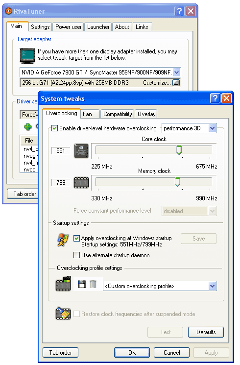Click the Apply button
The height and width of the screenshot is (365, 240).
pyautogui.click(x=211, y=352)
